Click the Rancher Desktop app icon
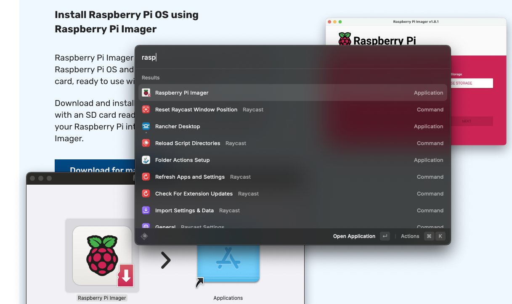Screen dimensions: 512x304 point(146,126)
